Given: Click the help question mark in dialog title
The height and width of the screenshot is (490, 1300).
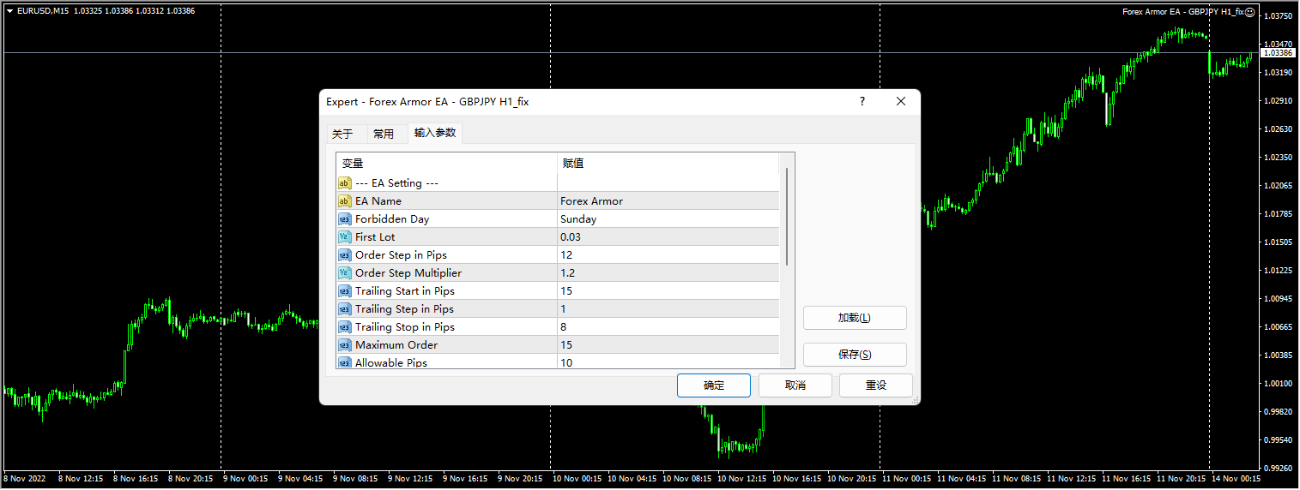Looking at the screenshot, I should [x=862, y=101].
